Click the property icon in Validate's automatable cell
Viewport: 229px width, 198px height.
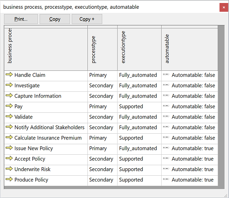point(166,117)
